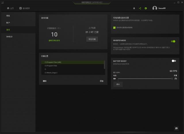Click the user avatar picture
This screenshot has width=184, height=134.
[x=155, y=8]
